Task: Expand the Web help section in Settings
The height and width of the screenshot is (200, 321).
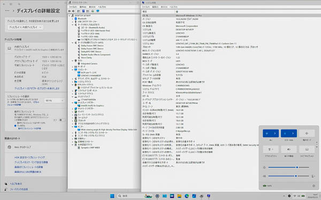Action: coord(35,147)
